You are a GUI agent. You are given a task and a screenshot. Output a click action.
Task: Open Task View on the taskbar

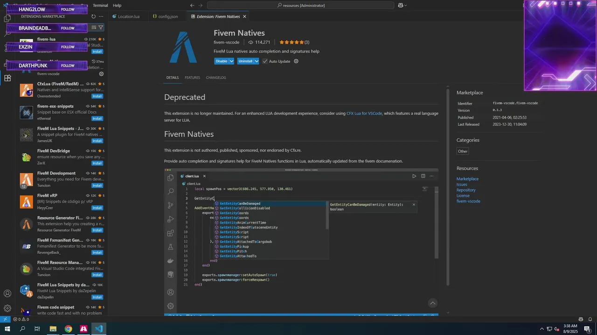[x=37, y=329]
